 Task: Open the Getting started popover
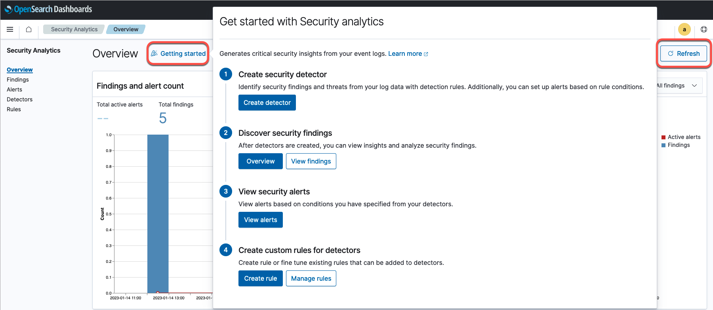178,53
